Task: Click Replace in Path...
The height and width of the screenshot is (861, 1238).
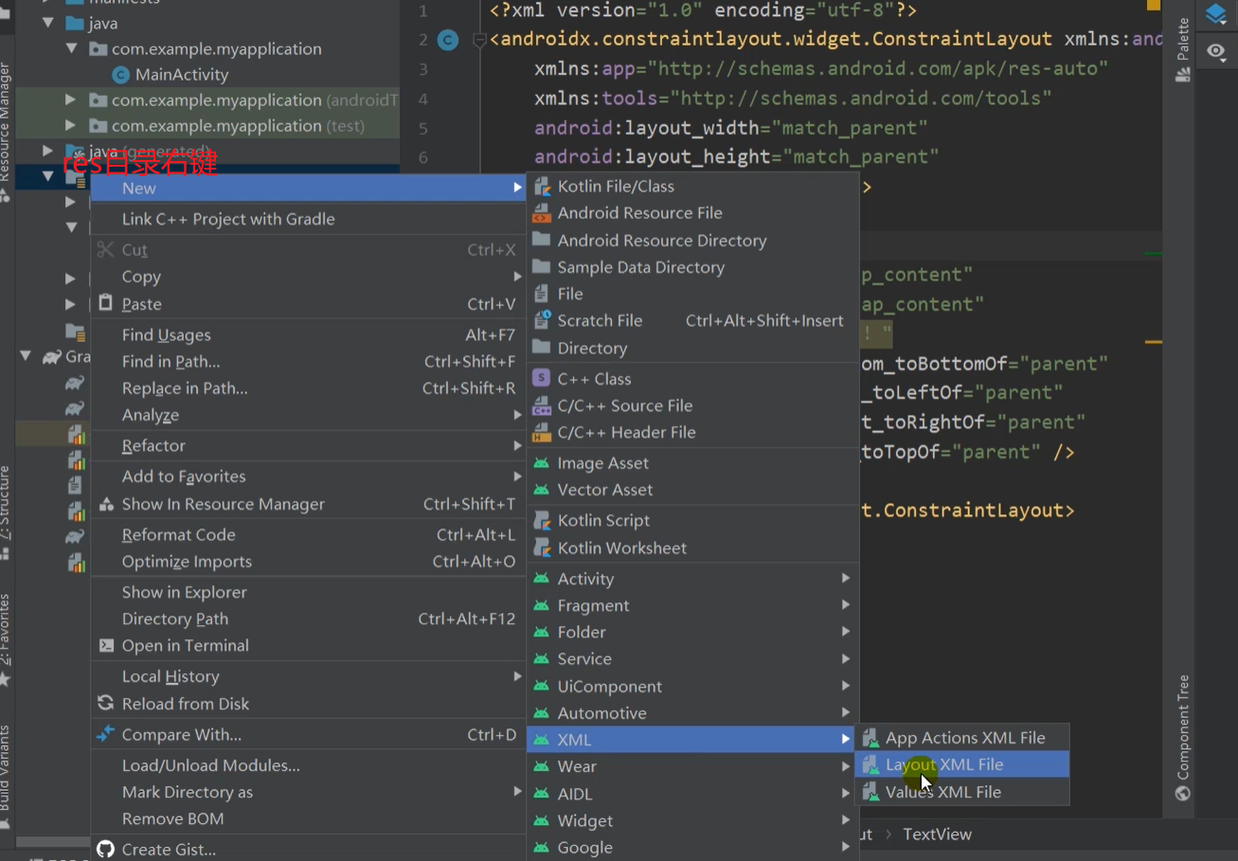Action: pyautogui.click(x=308, y=388)
